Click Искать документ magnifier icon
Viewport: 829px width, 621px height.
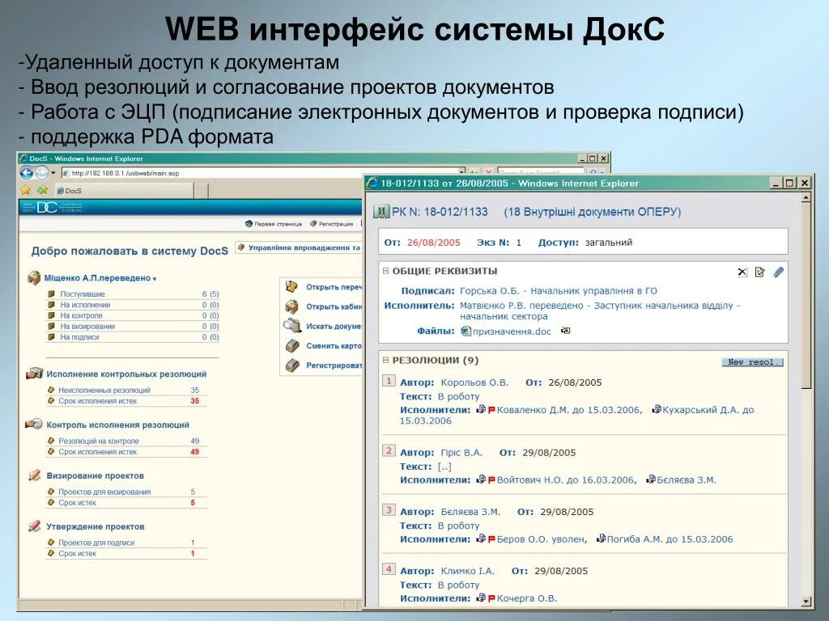(x=291, y=326)
